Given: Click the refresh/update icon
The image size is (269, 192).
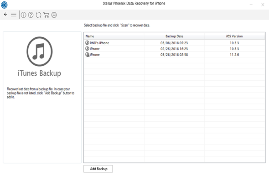Looking at the screenshot, I should tap(39, 15).
